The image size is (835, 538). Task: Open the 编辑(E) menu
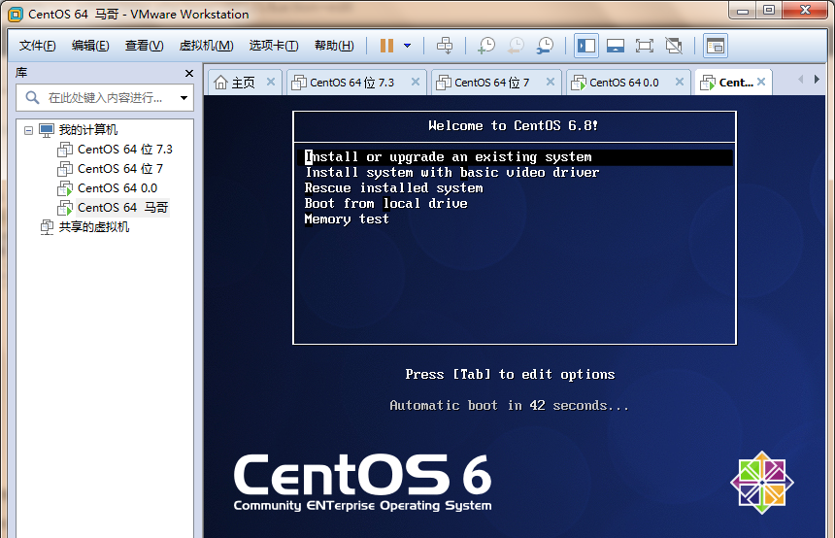[x=90, y=46]
